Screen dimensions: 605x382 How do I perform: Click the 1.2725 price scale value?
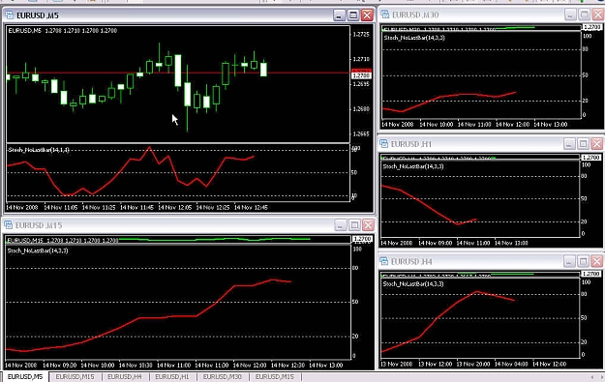pos(361,34)
